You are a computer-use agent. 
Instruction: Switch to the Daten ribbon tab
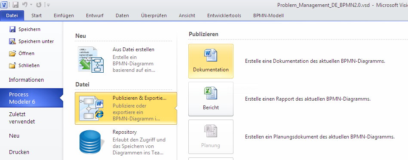(122, 15)
